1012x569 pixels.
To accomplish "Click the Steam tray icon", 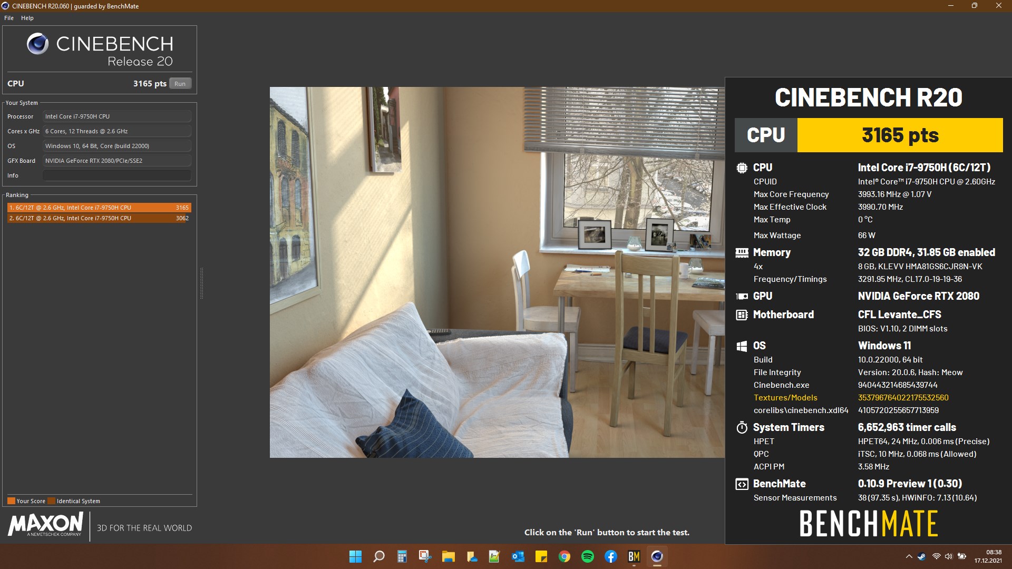I will coord(922,556).
